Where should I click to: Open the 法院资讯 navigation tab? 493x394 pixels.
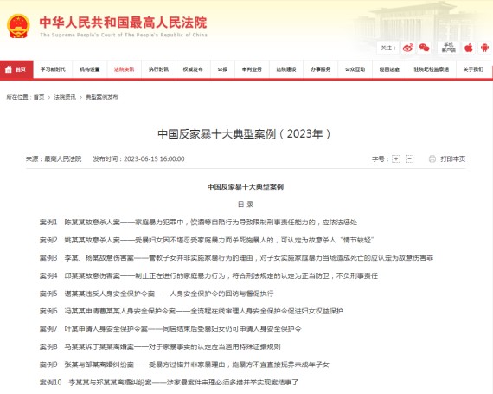[x=124, y=69]
